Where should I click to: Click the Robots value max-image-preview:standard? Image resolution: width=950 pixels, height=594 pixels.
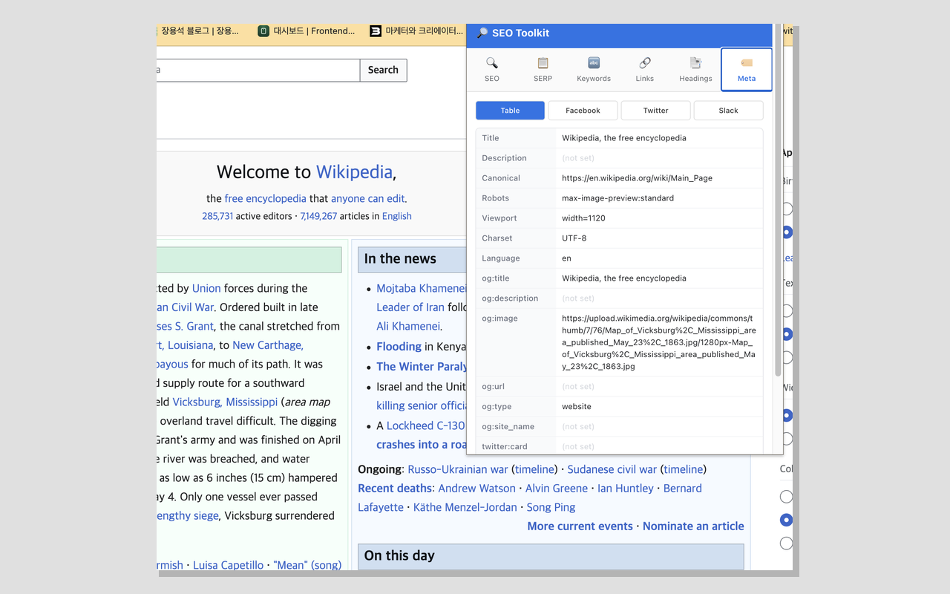(x=617, y=198)
